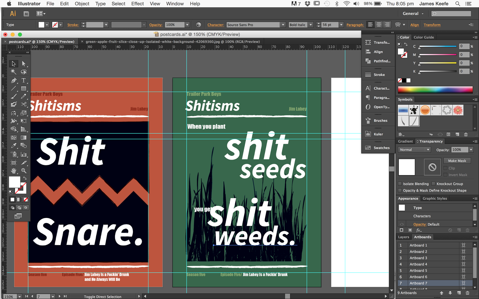This screenshot has height=299, width=479.
Task: Switch to the Color Guide tab
Action: coord(424,37)
